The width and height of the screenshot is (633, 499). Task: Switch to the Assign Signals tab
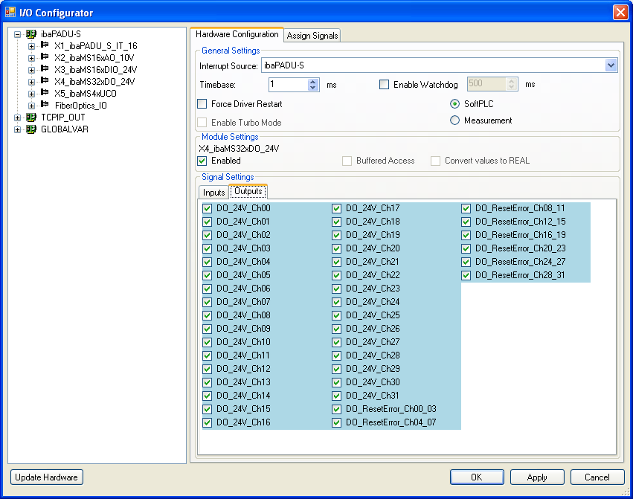pyautogui.click(x=312, y=36)
